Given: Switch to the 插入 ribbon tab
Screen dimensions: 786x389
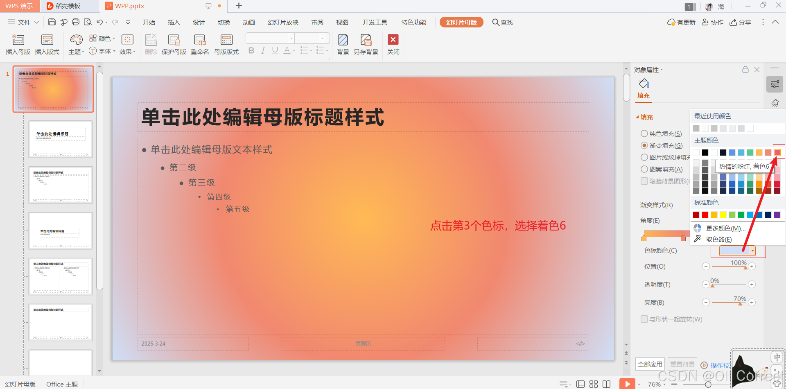Looking at the screenshot, I should [x=174, y=22].
